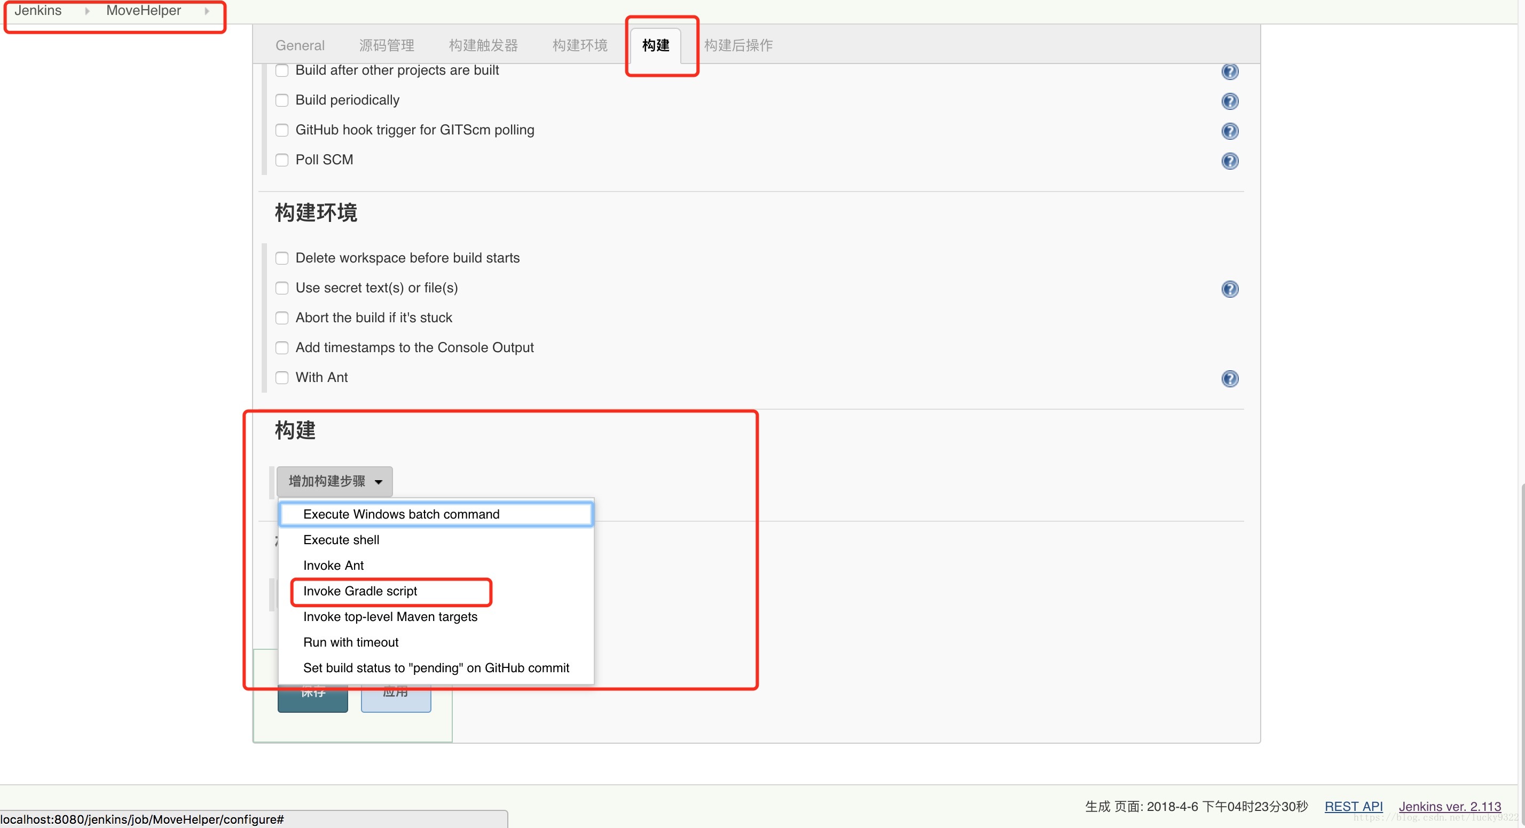Viewport: 1525px width, 828px height.
Task: Select the 构建 tab
Action: (656, 45)
